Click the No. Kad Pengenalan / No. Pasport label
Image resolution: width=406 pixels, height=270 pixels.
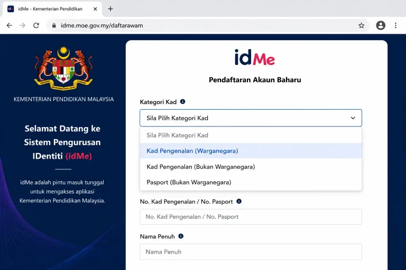[186, 201]
